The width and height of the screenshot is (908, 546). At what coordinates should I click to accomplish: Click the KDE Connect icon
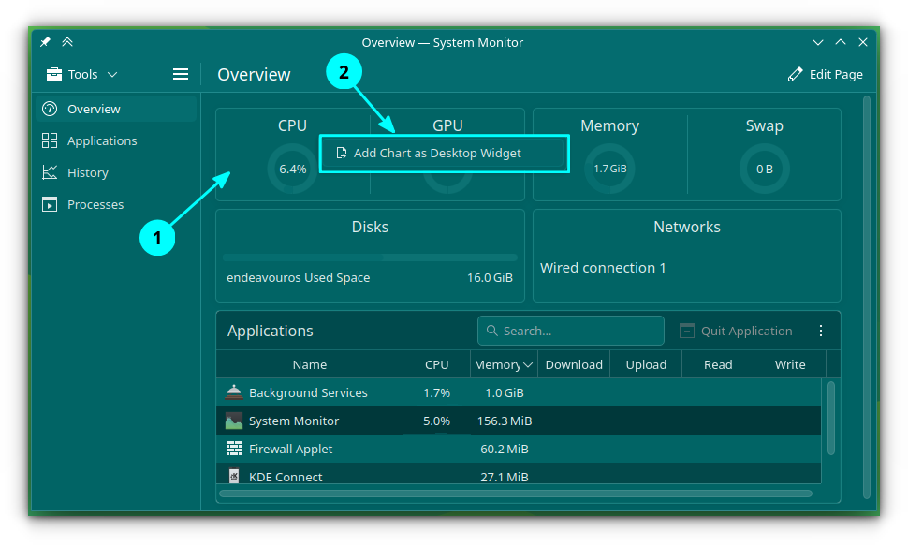(x=234, y=477)
